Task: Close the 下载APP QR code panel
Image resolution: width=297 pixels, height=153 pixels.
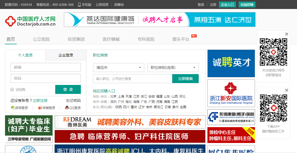Action: pyautogui.click(x=287, y=90)
